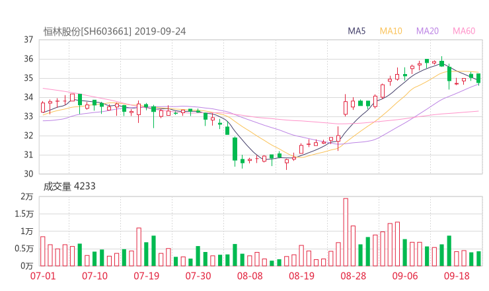489x291 pixels.
Task: Click the 0万 volume axis label
Action: coord(27,266)
